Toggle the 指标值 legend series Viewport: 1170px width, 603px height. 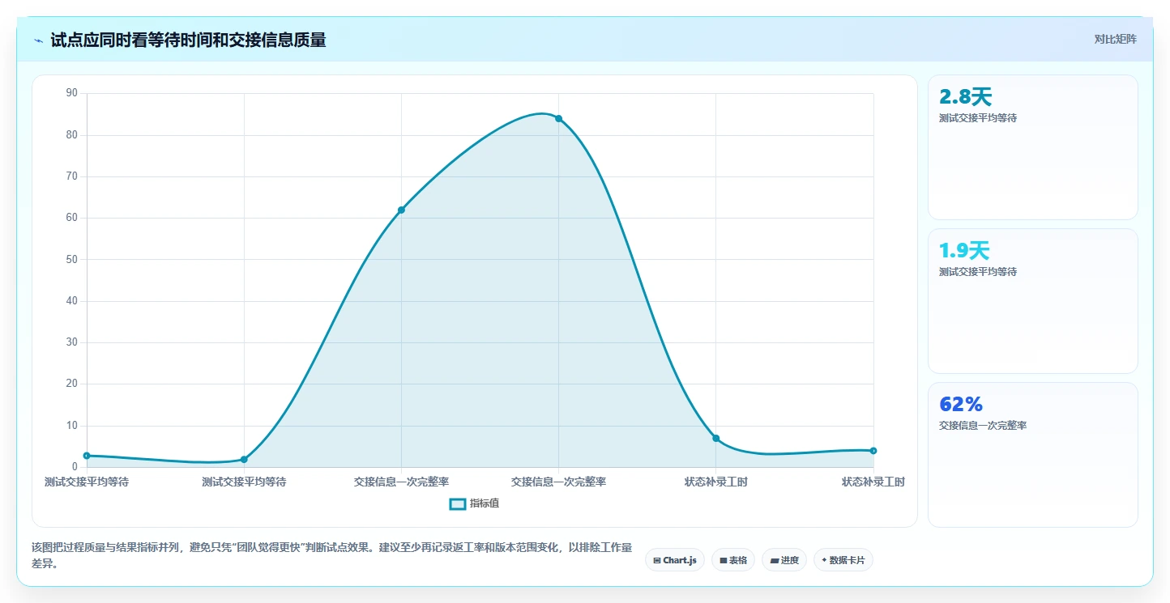tap(475, 503)
